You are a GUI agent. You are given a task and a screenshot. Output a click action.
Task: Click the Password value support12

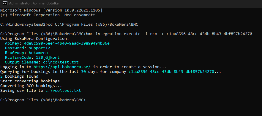pos(40,48)
